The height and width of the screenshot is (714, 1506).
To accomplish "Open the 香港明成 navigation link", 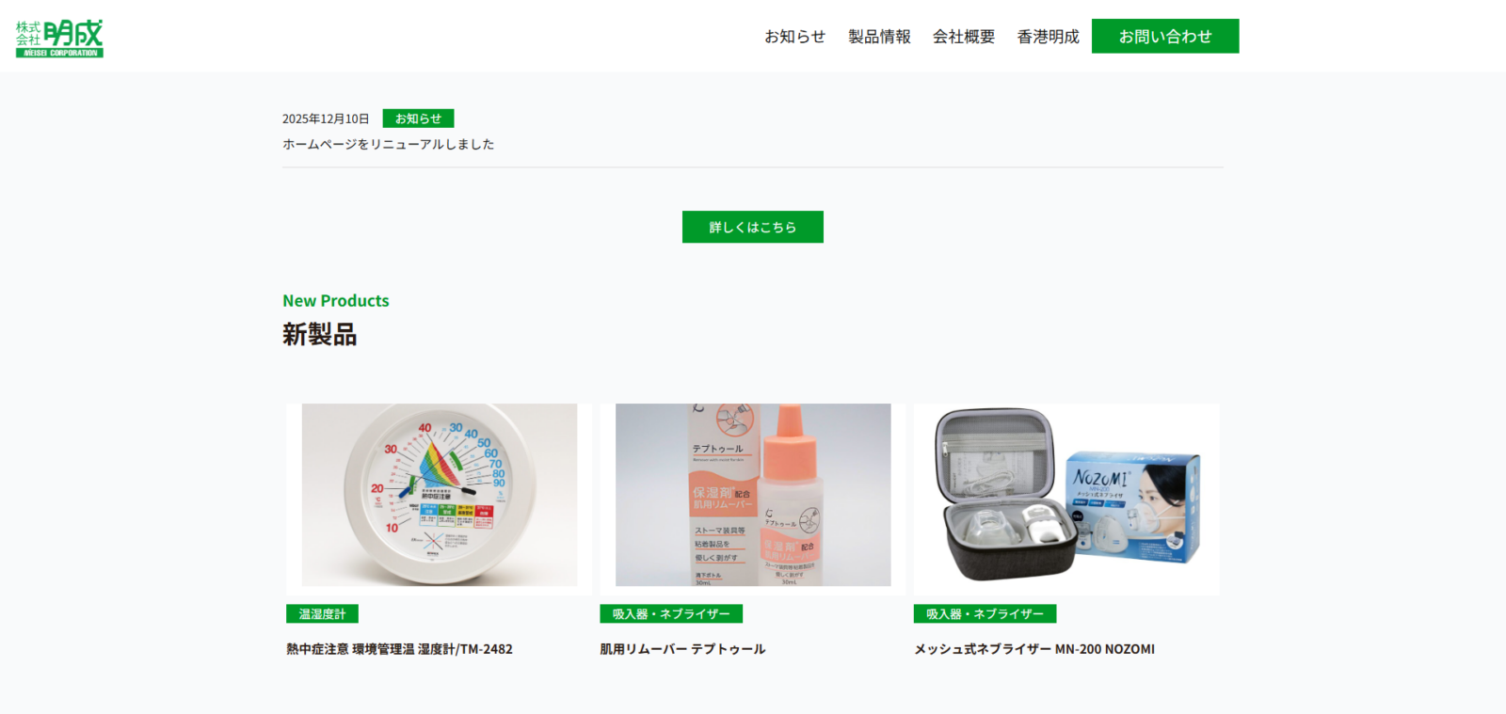I will click(1048, 37).
